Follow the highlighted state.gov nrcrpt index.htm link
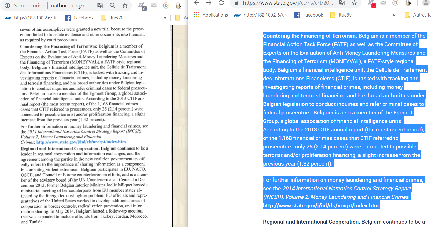 pyautogui.click(x=321, y=206)
